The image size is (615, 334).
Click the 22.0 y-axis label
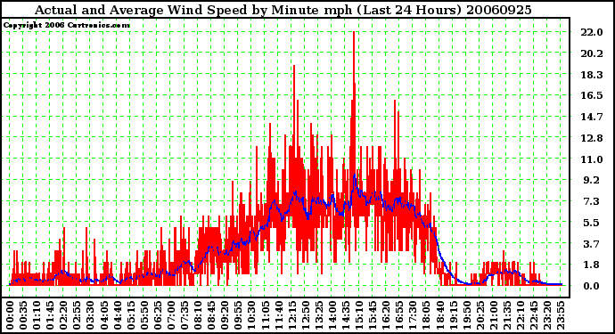(x=591, y=32)
